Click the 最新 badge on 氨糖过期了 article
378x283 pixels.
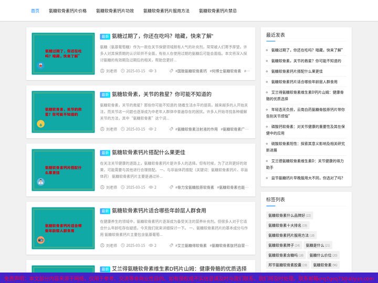(105, 36)
